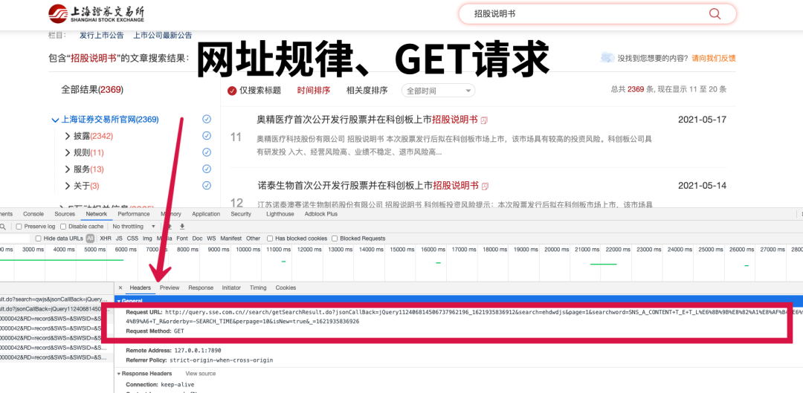Switch to the Sources tab
The height and width of the screenshot is (393, 803).
(x=65, y=214)
